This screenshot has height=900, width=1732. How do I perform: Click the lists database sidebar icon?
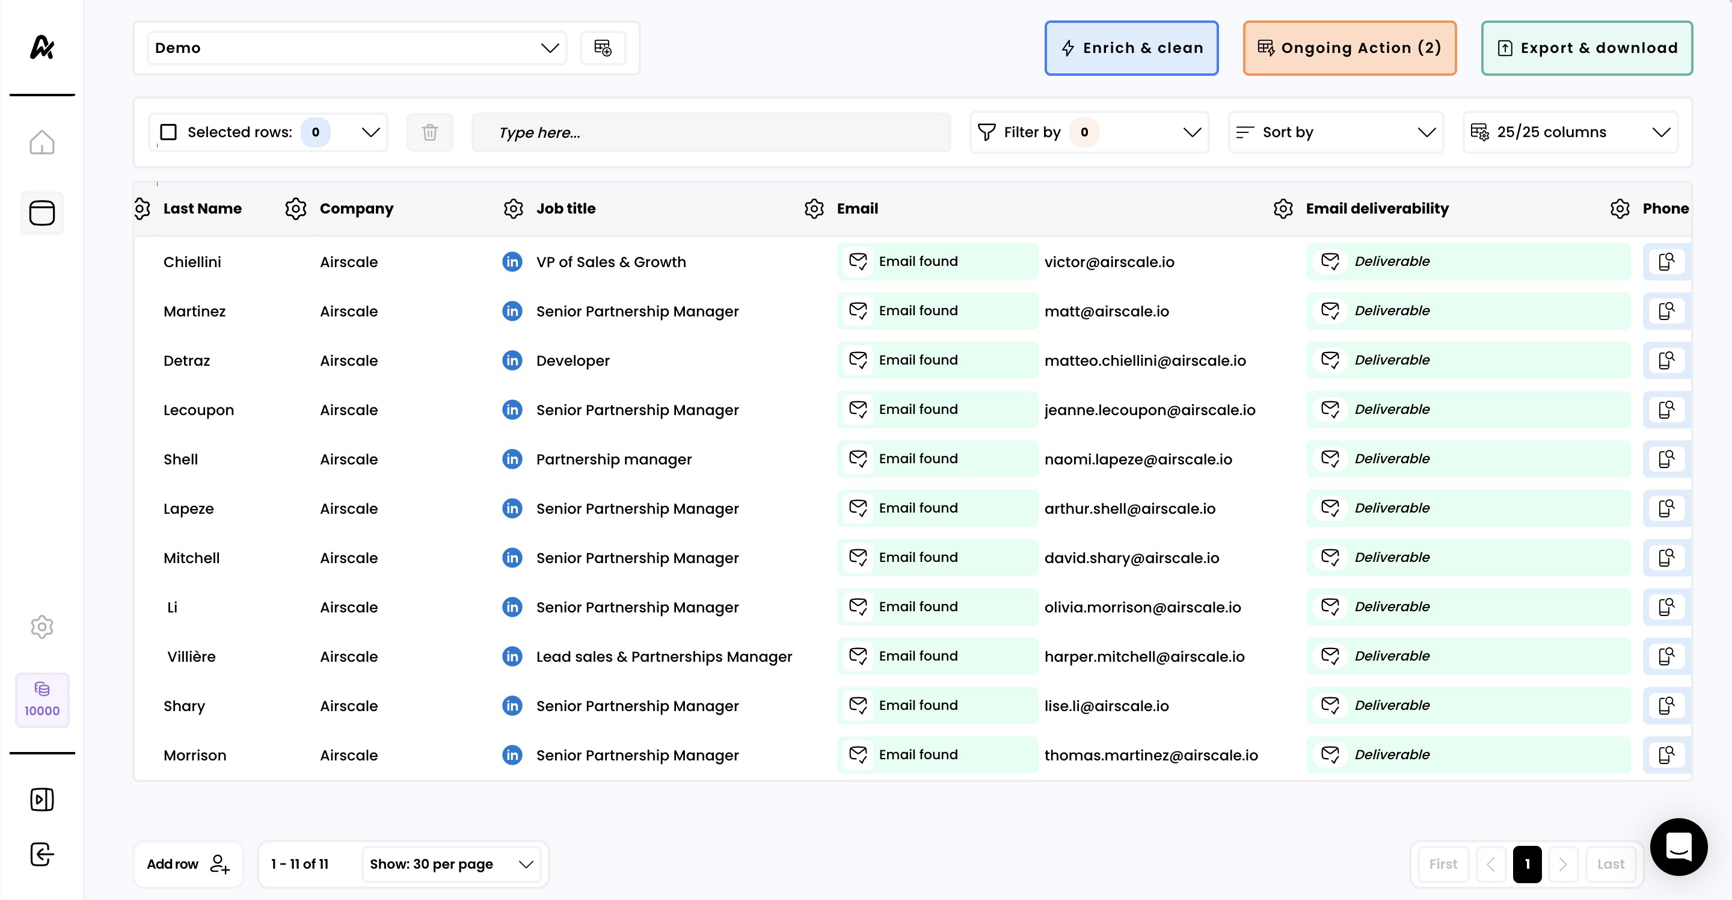(x=41, y=213)
